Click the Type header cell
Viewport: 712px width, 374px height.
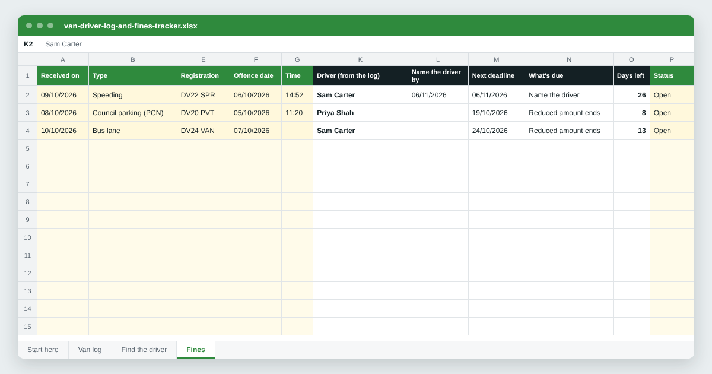[x=133, y=76]
